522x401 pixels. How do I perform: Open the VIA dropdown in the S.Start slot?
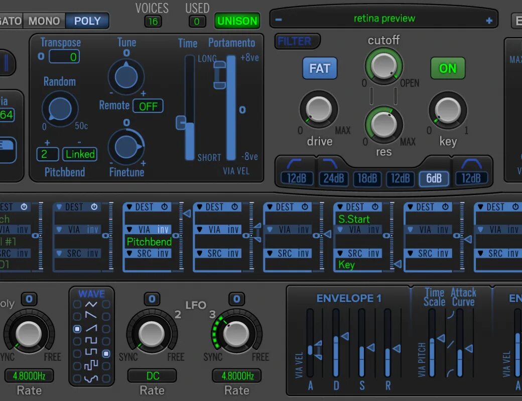pyautogui.click(x=340, y=230)
